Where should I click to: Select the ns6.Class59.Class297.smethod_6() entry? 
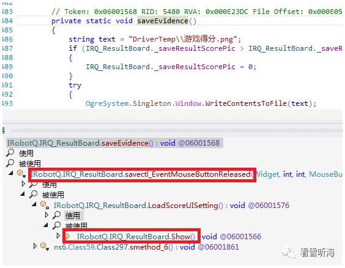146,247
